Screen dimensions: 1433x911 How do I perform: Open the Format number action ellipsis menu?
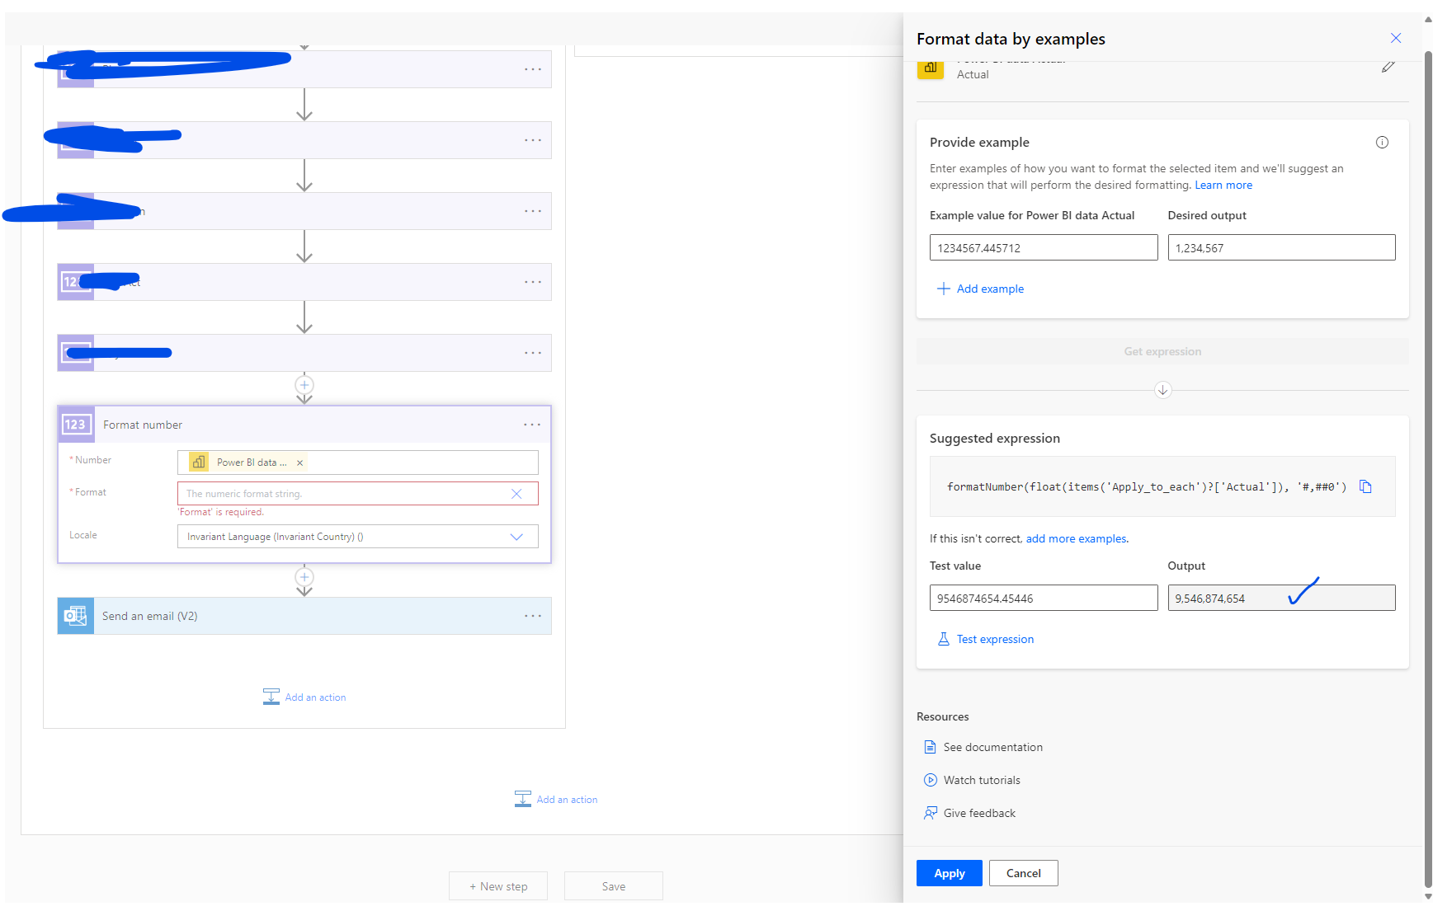point(532,425)
